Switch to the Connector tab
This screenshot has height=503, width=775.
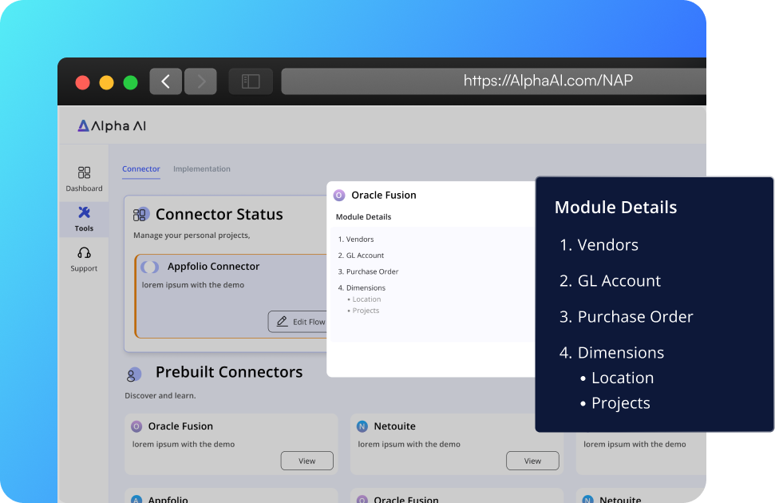tap(140, 168)
